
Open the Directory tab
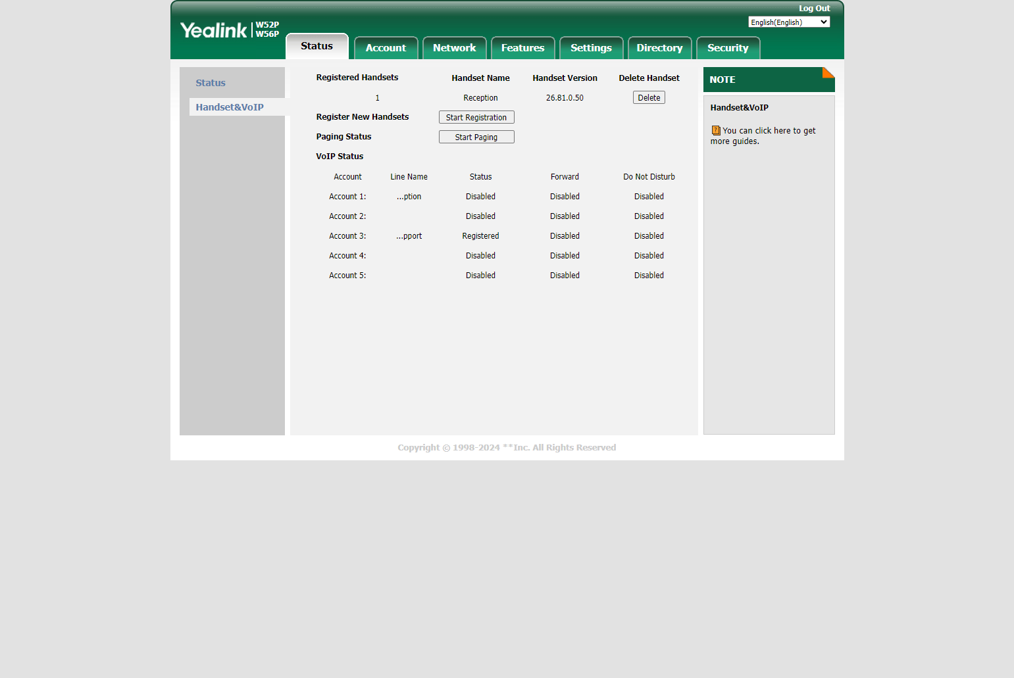[660, 48]
